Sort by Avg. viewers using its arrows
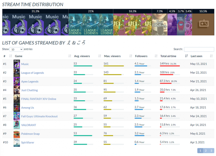This screenshot has width=216, height=156. [x=100, y=56]
